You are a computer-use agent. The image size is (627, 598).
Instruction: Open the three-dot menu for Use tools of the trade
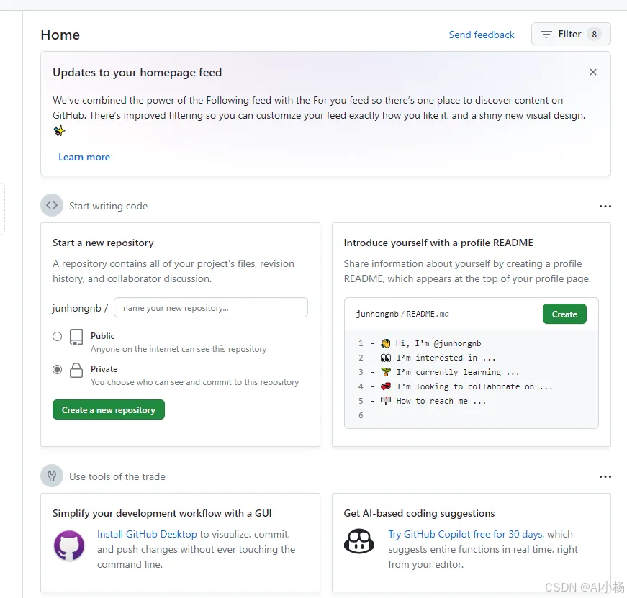[x=605, y=476]
